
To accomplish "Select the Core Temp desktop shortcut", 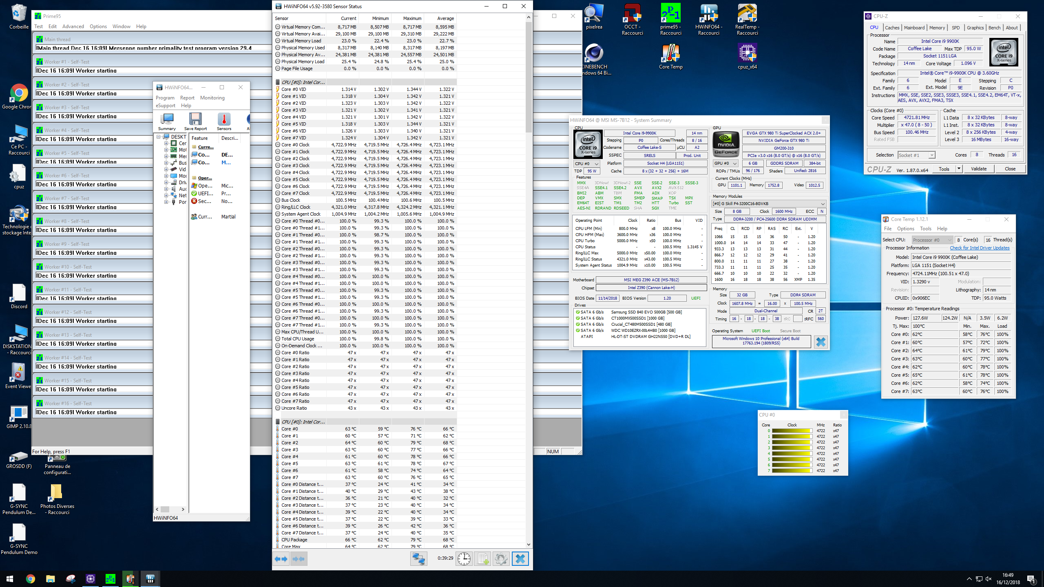I will click(x=670, y=56).
